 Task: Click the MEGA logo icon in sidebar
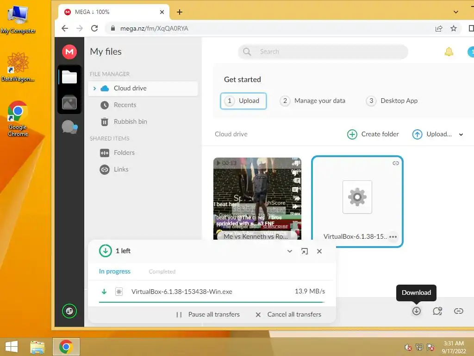[69, 52]
